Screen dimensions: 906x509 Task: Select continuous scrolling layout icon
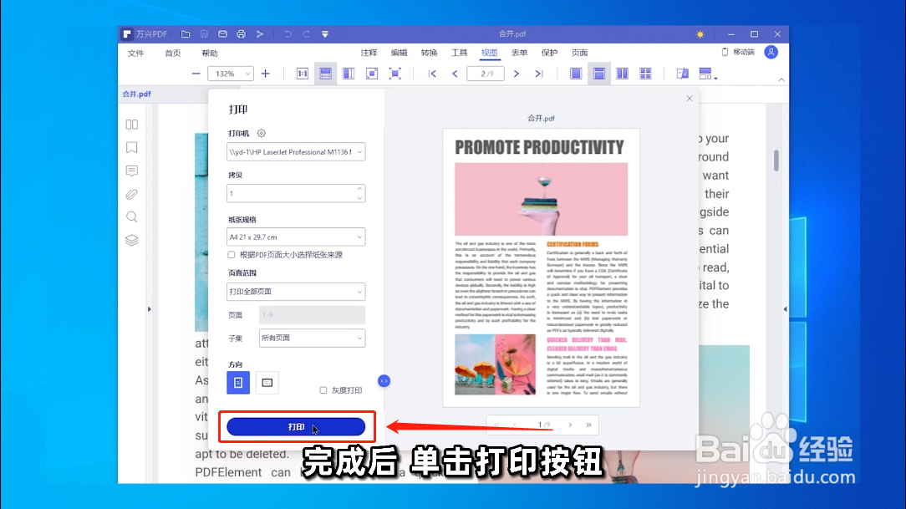pos(599,74)
